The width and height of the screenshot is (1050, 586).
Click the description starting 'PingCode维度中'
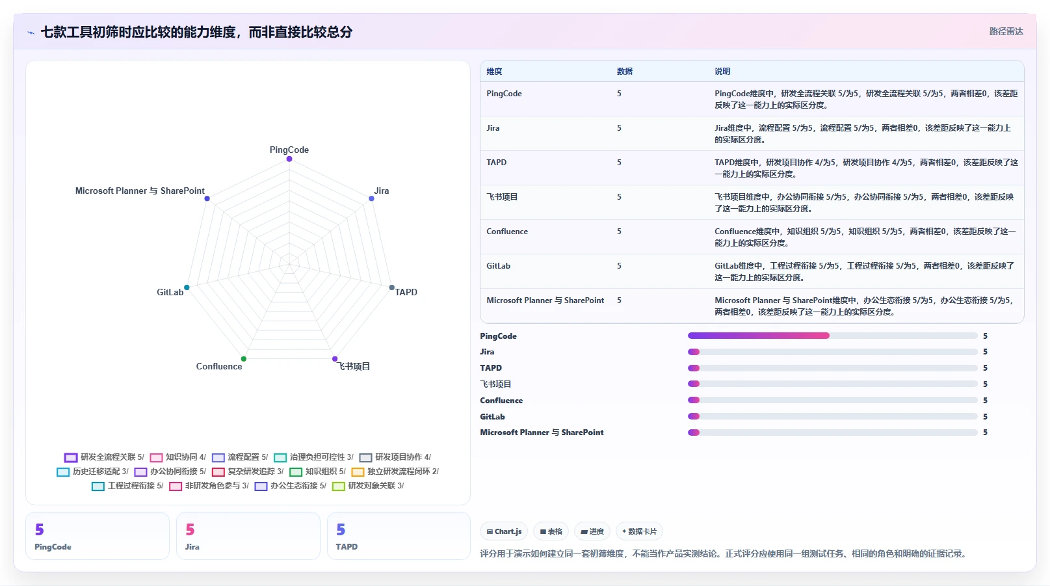click(866, 100)
